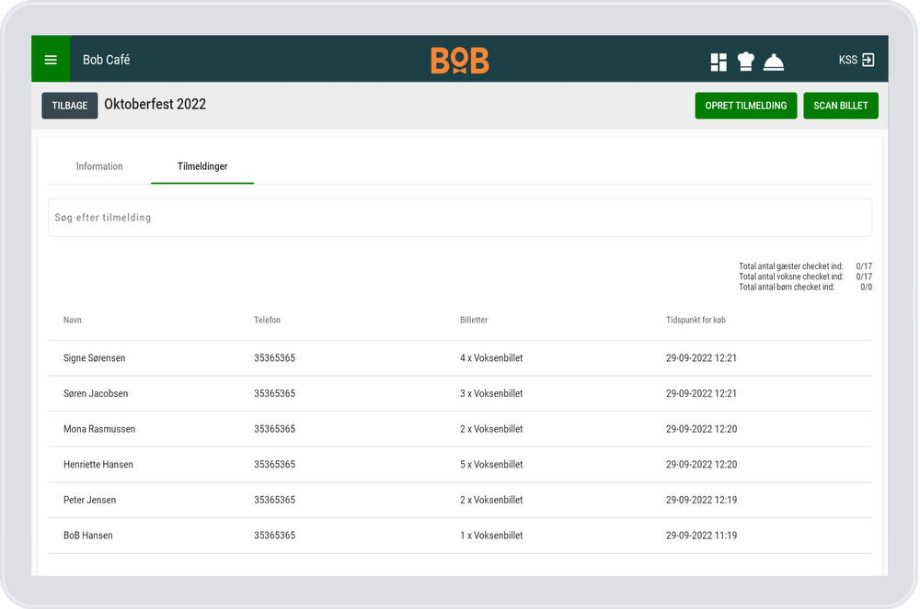
Task: Click SCAN BILLET button
Action: point(840,106)
